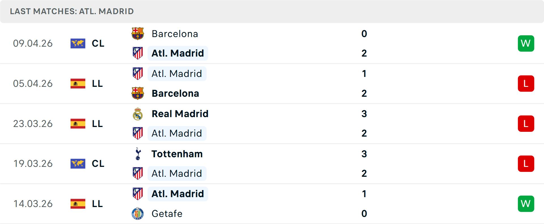This screenshot has width=544, height=224.
Task: Select the score 3 next to Real Madrid
Action: coord(364,114)
